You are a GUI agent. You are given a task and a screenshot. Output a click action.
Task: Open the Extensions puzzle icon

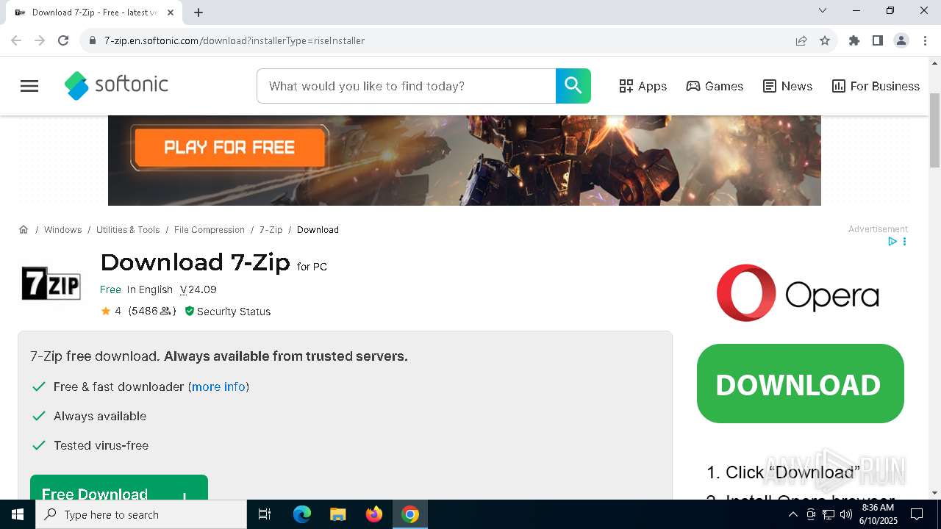(x=854, y=40)
